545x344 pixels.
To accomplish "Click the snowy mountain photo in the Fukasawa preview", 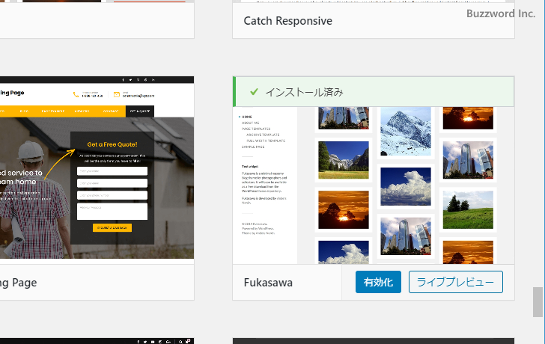I will pyautogui.click(x=405, y=131).
